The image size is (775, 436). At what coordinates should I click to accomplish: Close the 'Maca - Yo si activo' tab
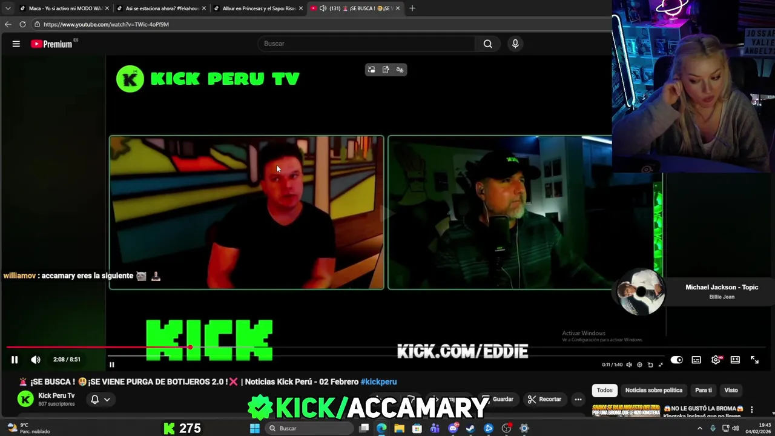tap(107, 8)
